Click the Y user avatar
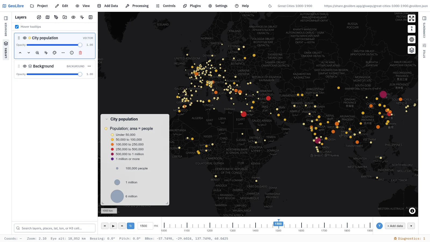Image resolution: width=430 pixels, height=242 pixels. [x=379, y=226]
